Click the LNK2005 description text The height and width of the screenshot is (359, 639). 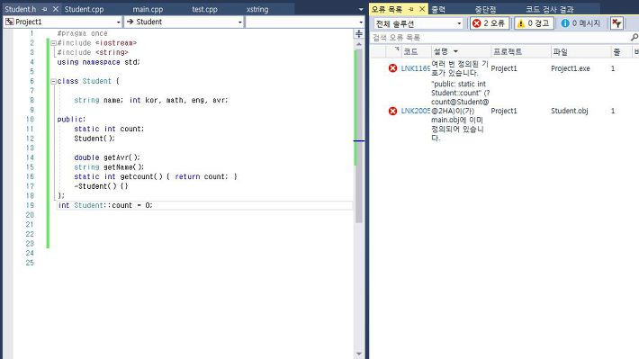[x=460, y=111]
